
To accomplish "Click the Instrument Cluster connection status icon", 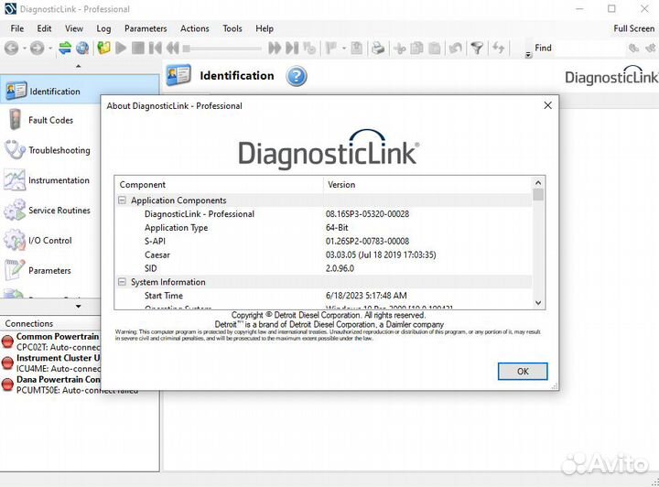I will tap(7, 363).
